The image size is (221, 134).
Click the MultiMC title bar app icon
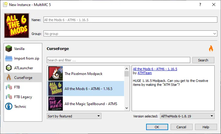(5, 5)
